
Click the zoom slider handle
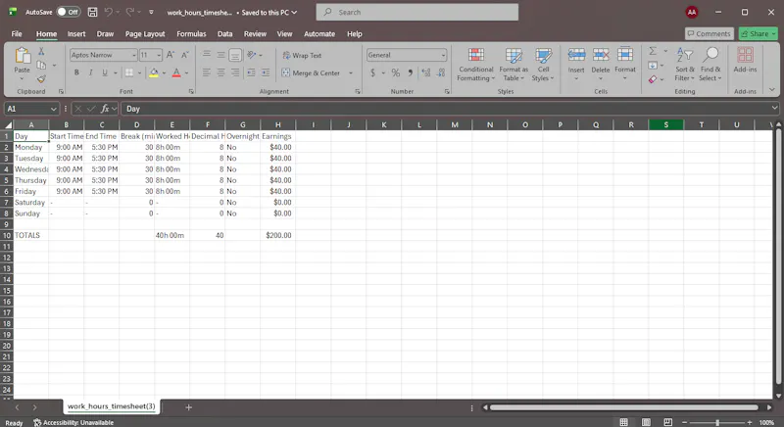click(717, 422)
